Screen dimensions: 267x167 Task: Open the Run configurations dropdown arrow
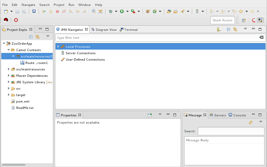click(127, 11)
